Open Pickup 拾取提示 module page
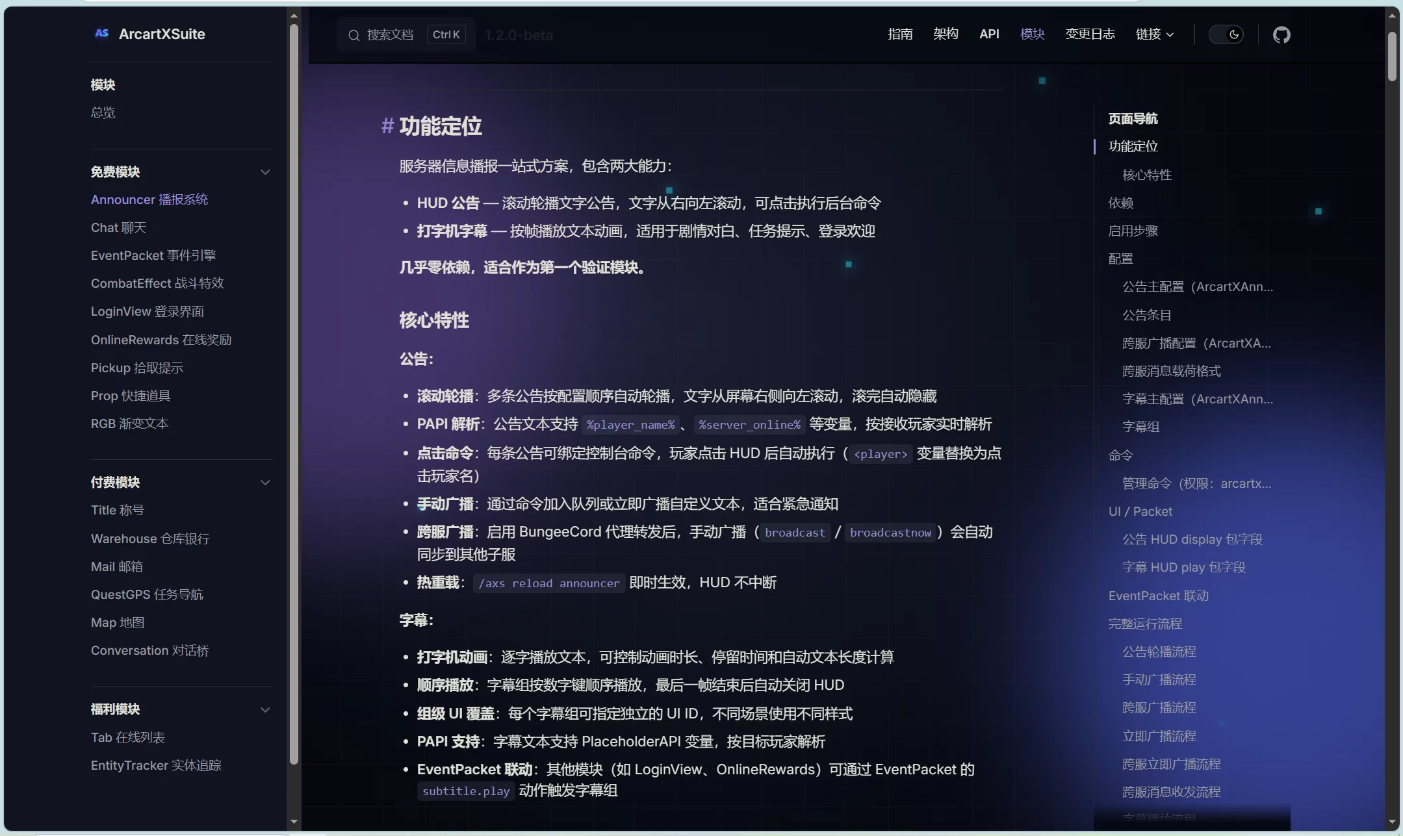The height and width of the screenshot is (836, 1403). [137, 368]
